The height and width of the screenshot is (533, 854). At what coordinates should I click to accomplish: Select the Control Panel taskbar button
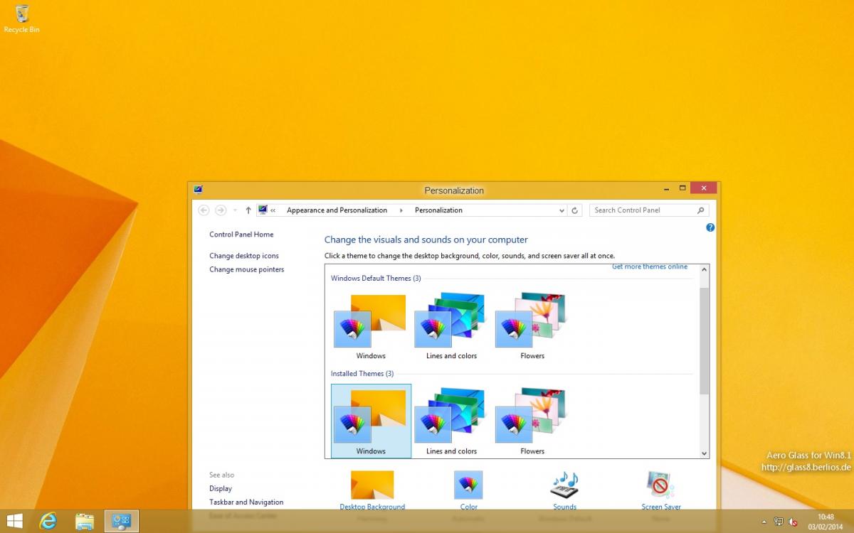[x=122, y=521]
